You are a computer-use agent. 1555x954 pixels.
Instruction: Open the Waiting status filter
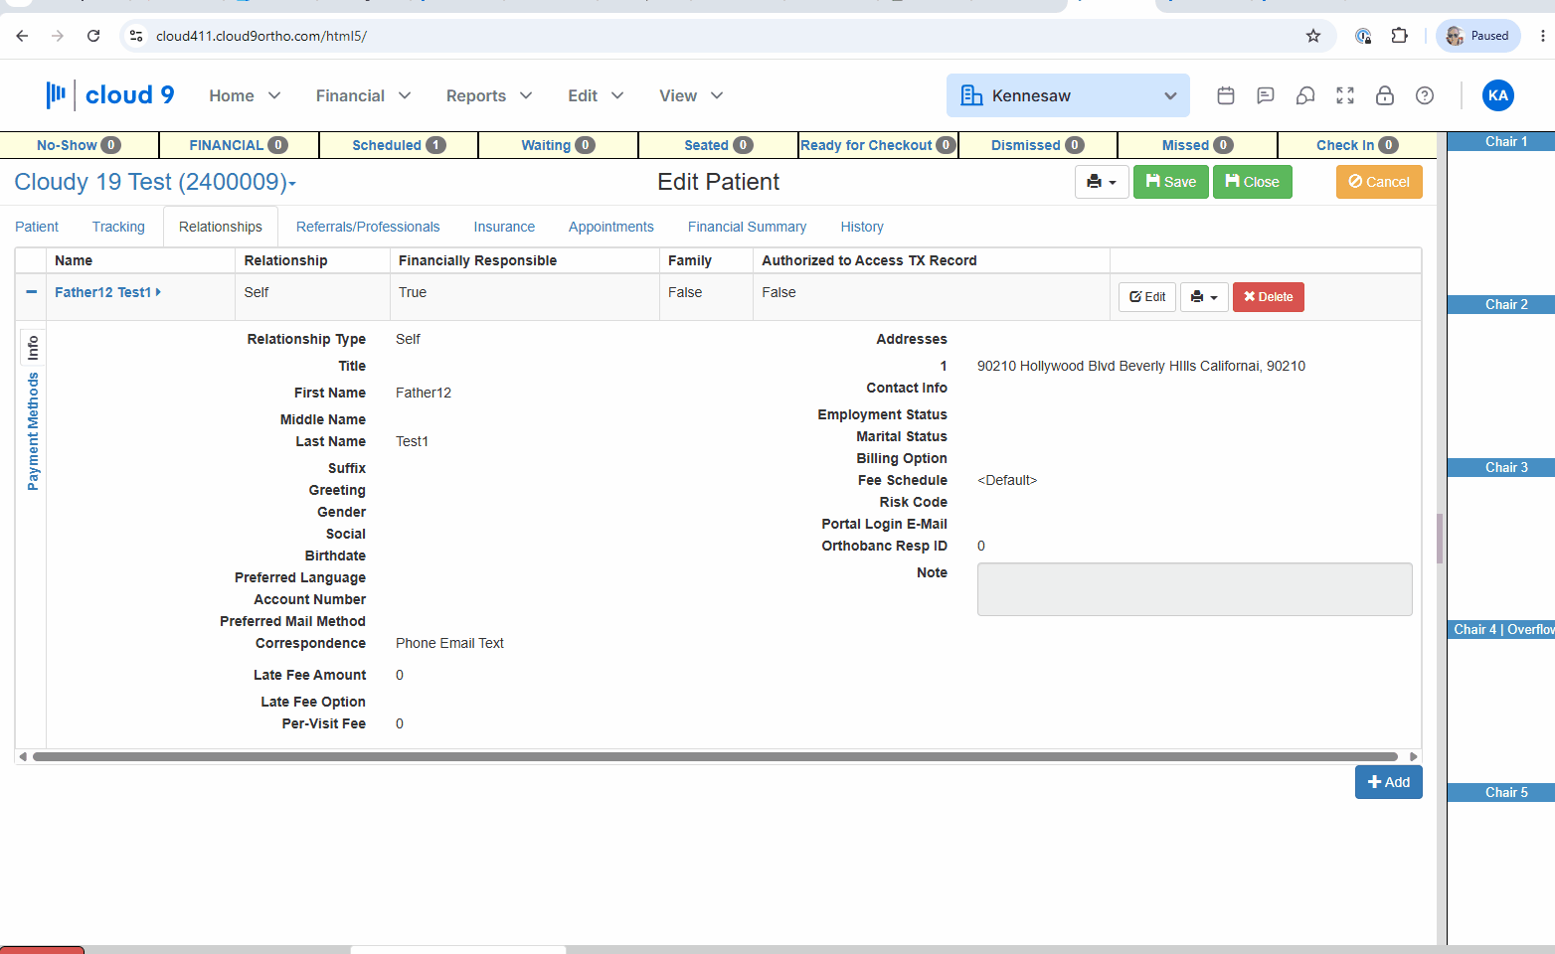point(558,145)
